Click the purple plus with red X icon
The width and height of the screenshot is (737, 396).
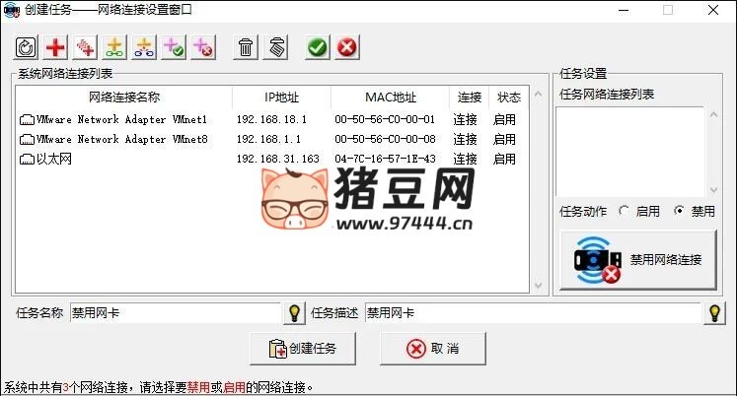[x=202, y=46]
